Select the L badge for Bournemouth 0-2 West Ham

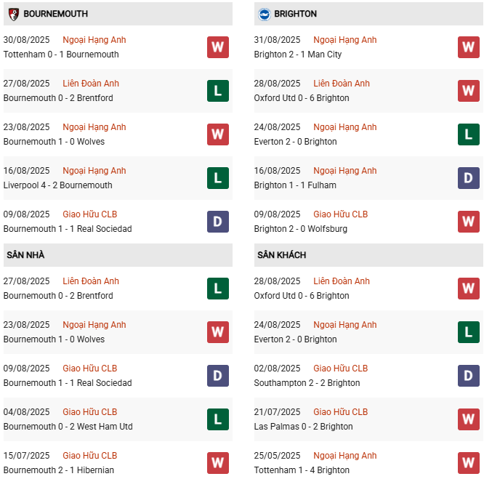217,419
